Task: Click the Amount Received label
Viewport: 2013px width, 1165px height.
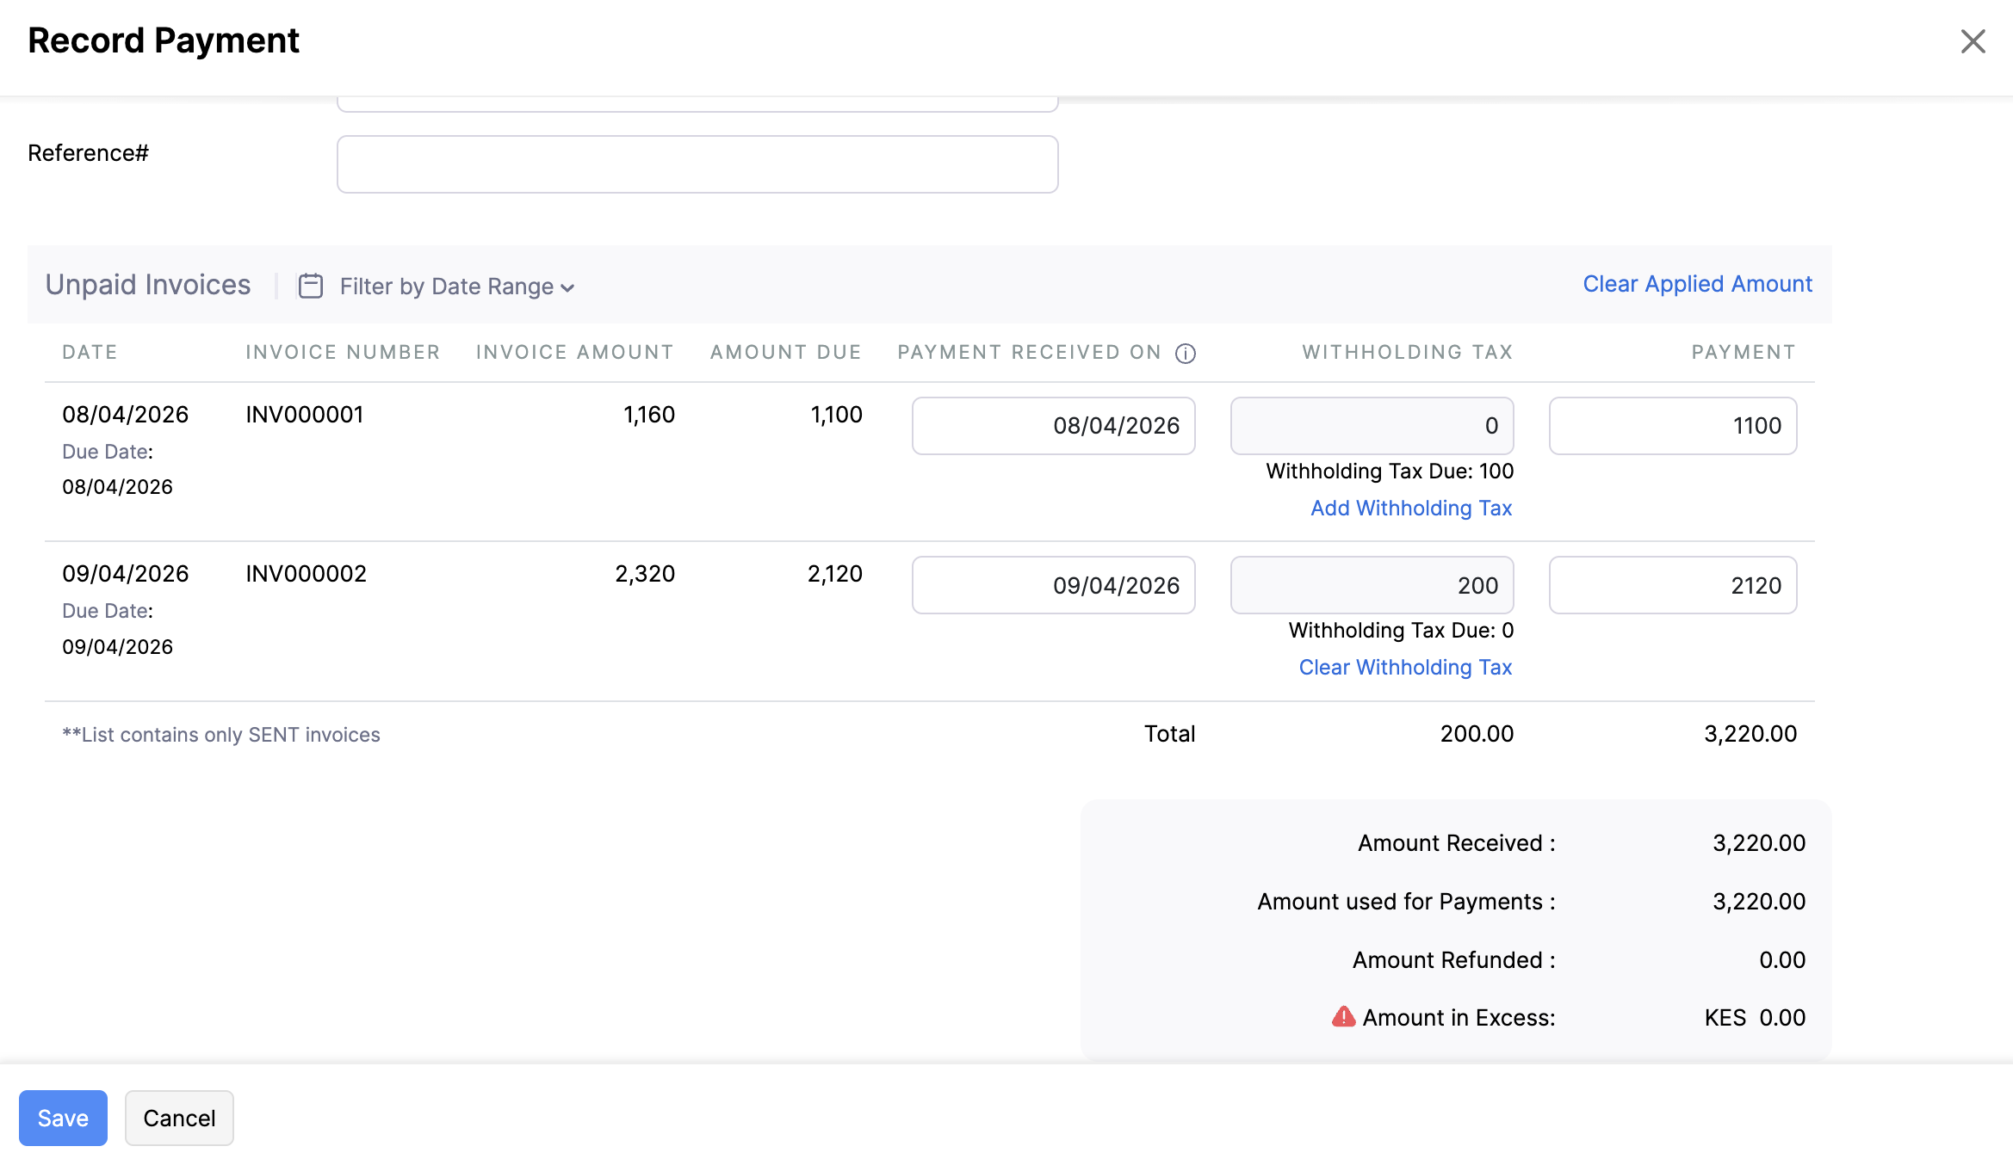Action: coord(1457,843)
